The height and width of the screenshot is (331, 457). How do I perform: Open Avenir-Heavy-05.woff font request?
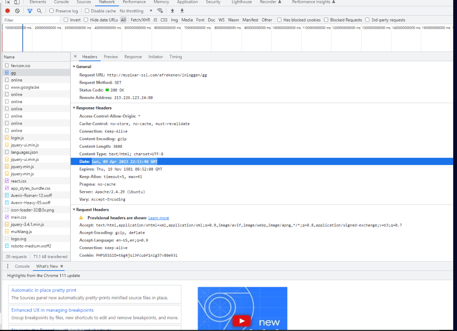tap(36, 203)
